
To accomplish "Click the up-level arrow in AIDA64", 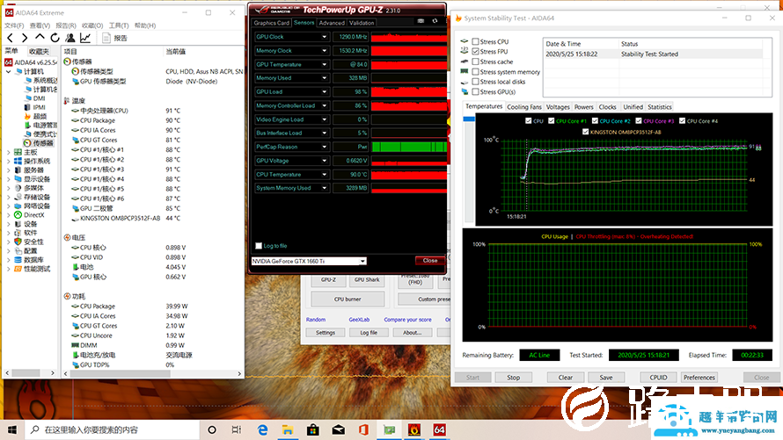I will click(x=40, y=38).
